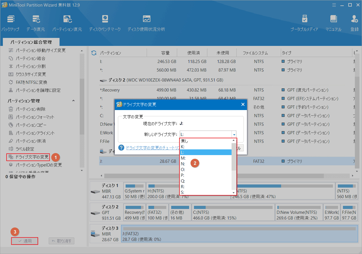Select パーティション結合 in the sidebar
This screenshot has height=254, width=362.
[27, 58]
